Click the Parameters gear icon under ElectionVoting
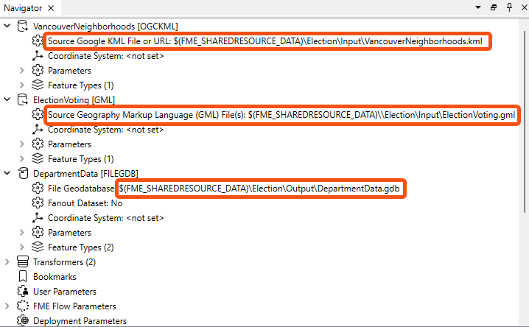Image resolution: width=529 pixels, height=327 pixels. 38,144
